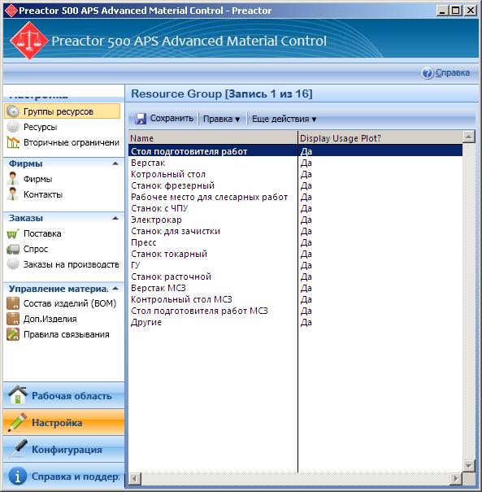Screen dimensions: 482x492
Task: Click the Display Usage Plot? column header
Action: click(380, 138)
